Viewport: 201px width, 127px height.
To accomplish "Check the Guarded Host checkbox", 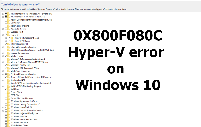I will tap(6, 32).
